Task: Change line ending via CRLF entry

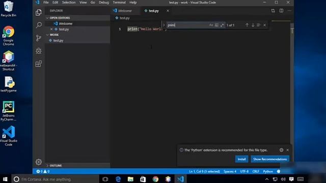Action: [x=256, y=171]
